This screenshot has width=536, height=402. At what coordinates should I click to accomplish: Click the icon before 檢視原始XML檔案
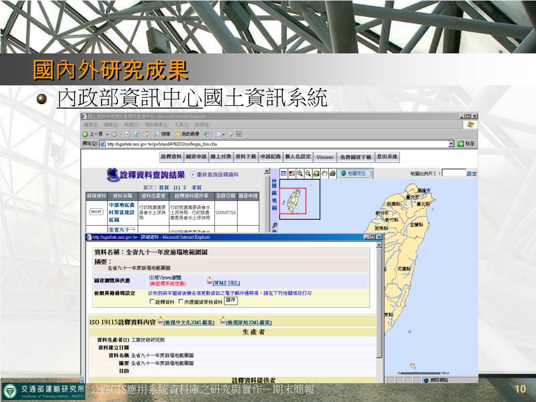tap(223, 320)
